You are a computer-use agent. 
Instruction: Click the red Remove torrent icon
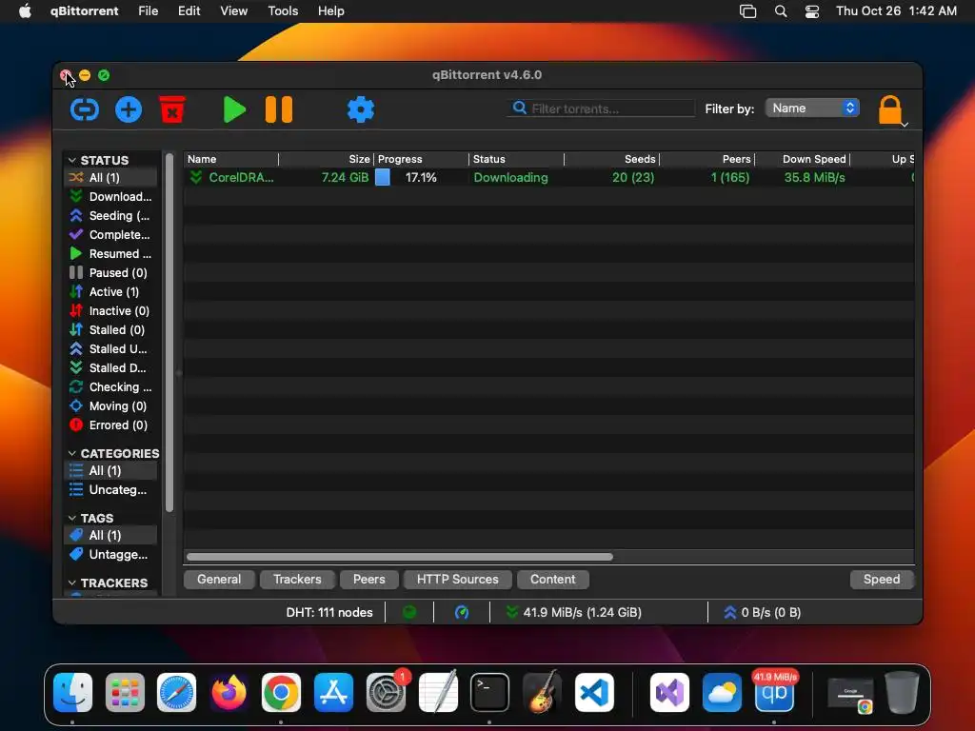coord(172,109)
